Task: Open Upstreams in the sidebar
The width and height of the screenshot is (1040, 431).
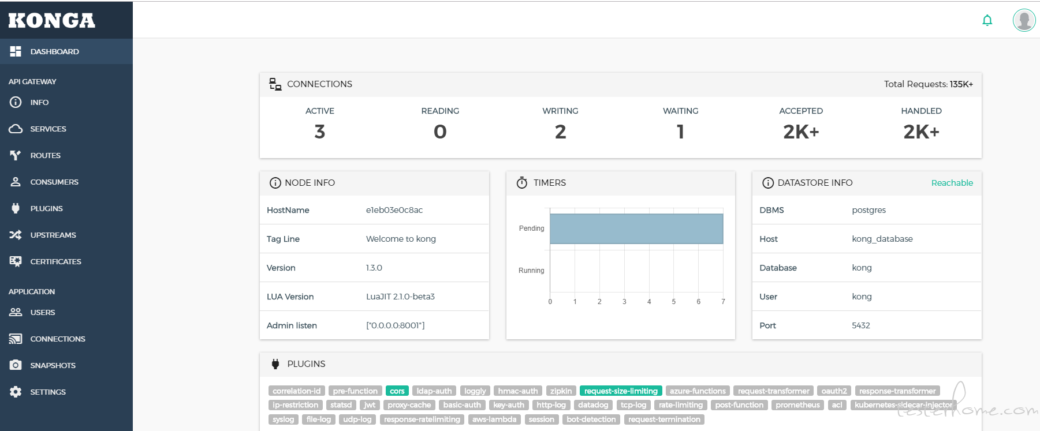Action: point(66,235)
